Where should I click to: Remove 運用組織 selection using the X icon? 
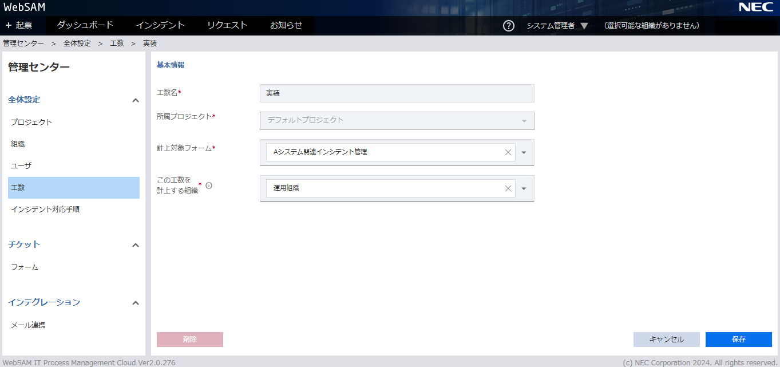508,188
